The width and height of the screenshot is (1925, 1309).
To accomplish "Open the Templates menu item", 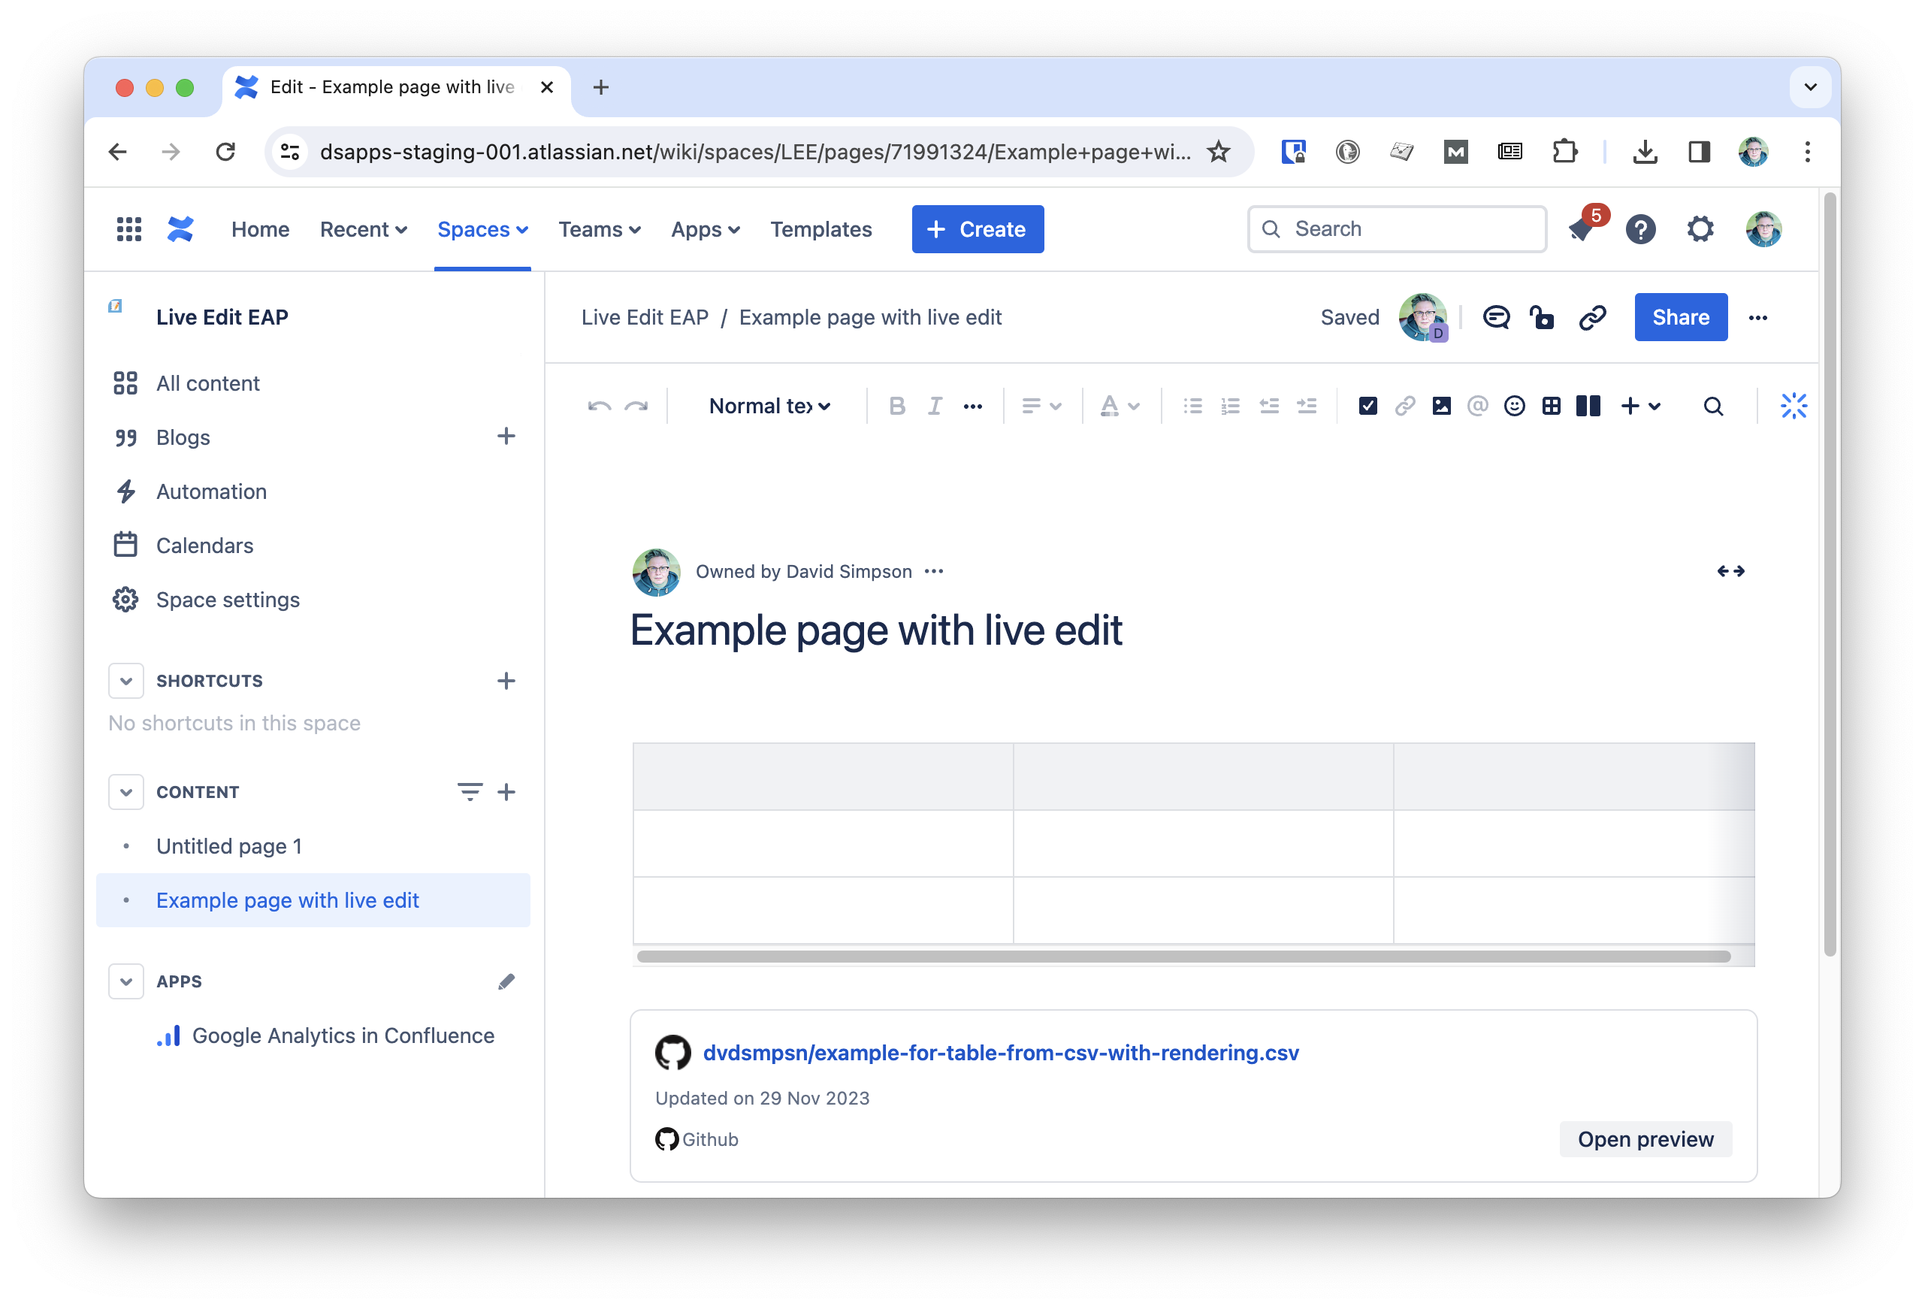I will coord(820,229).
